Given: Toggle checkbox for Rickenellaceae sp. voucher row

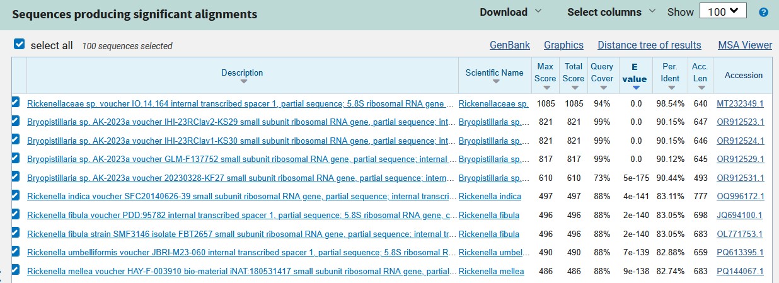Looking at the screenshot, I should pos(16,102).
